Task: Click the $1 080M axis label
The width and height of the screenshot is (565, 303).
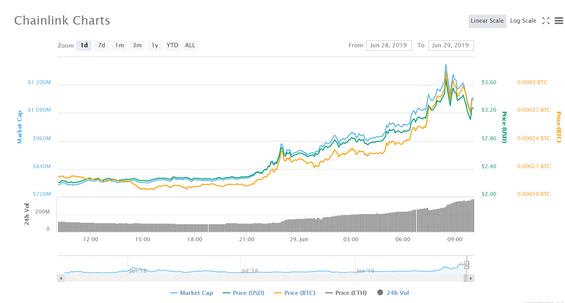Action: [39, 110]
